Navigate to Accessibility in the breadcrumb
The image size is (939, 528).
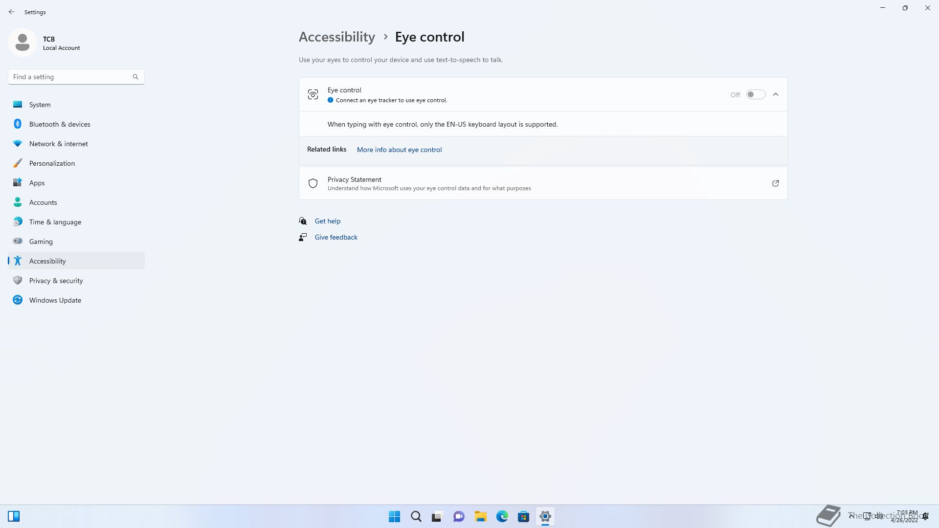tap(337, 37)
